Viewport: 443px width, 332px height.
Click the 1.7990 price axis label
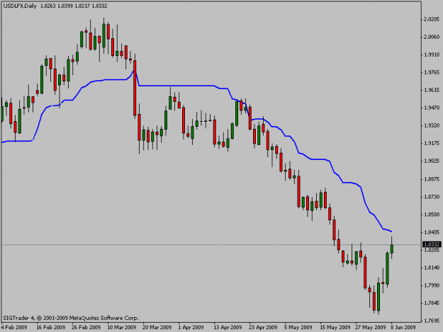tap(432, 285)
